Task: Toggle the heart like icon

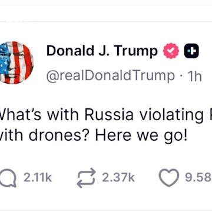Action: point(169,177)
